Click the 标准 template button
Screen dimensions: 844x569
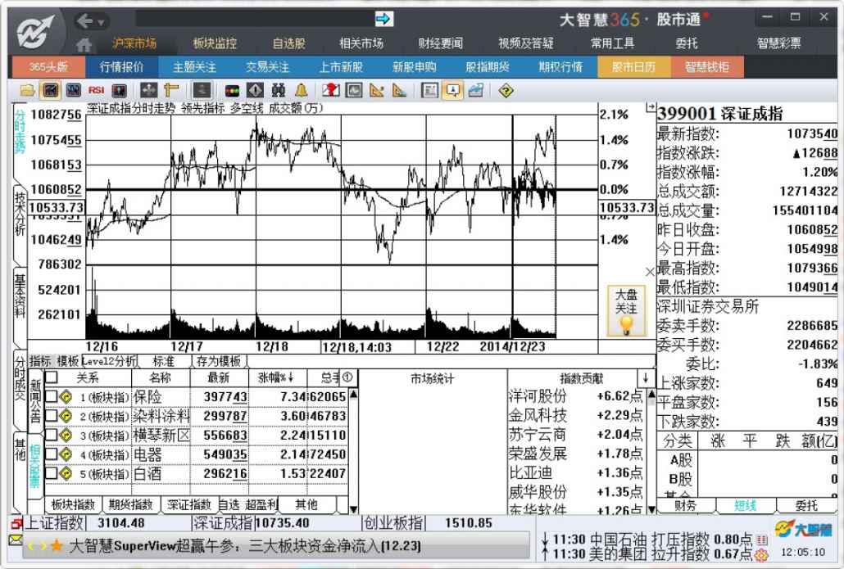click(164, 361)
